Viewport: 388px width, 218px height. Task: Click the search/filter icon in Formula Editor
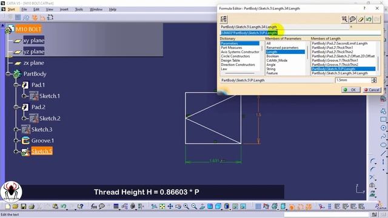click(344, 19)
